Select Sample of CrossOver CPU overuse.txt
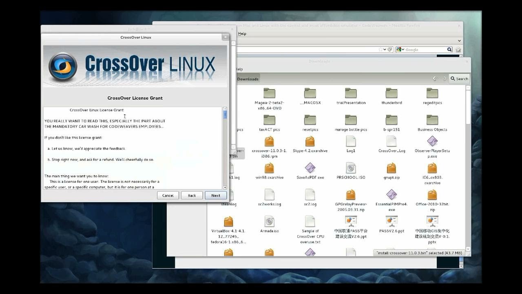Image resolution: width=522 pixels, height=294 pixels. pos(310,221)
